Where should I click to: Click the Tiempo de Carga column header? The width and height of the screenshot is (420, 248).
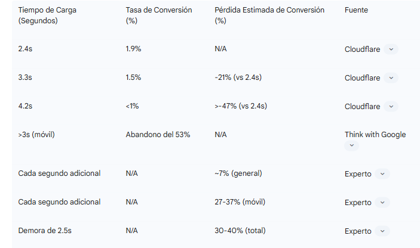point(47,15)
